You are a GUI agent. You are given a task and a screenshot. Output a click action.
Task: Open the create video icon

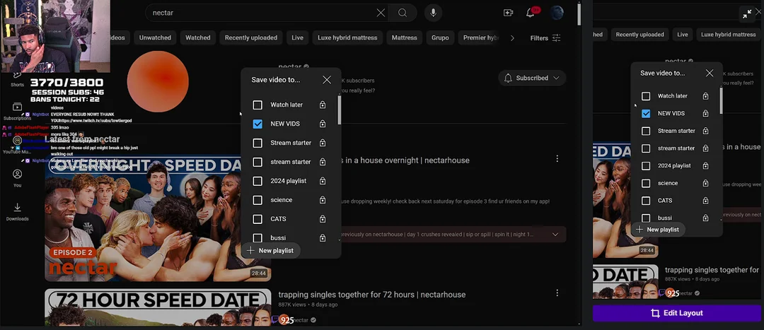tap(508, 13)
